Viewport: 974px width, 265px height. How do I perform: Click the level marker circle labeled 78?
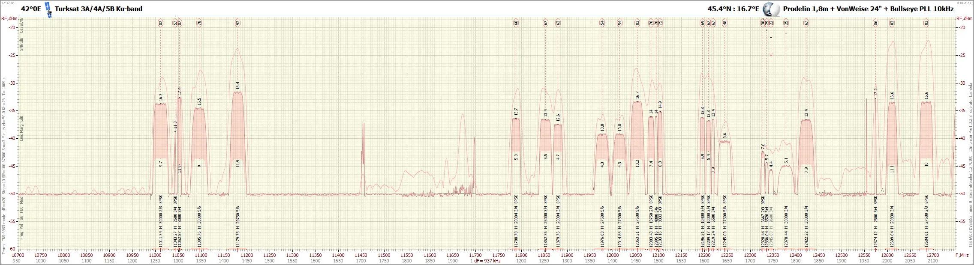pos(199,23)
